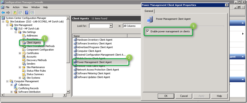Click the Collections node icon
Screen dimensions: 247x103
point(15,85)
